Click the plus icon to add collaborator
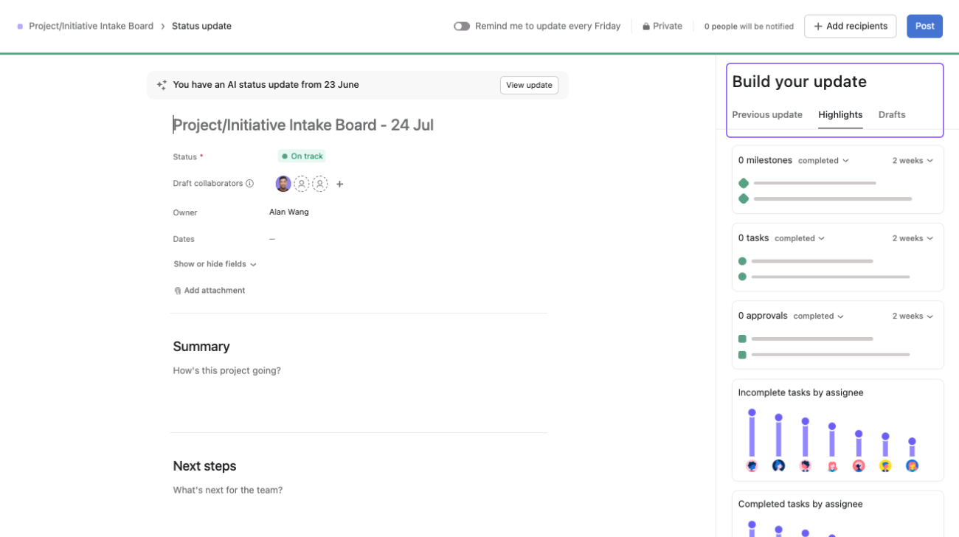 (340, 184)
